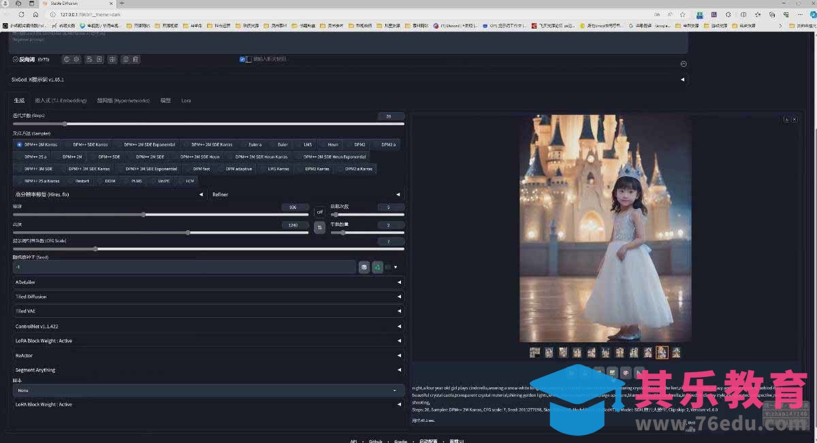Click the 重载 UI footer link
This screenshot has width=817, height=443.
(x=456, y=441)
